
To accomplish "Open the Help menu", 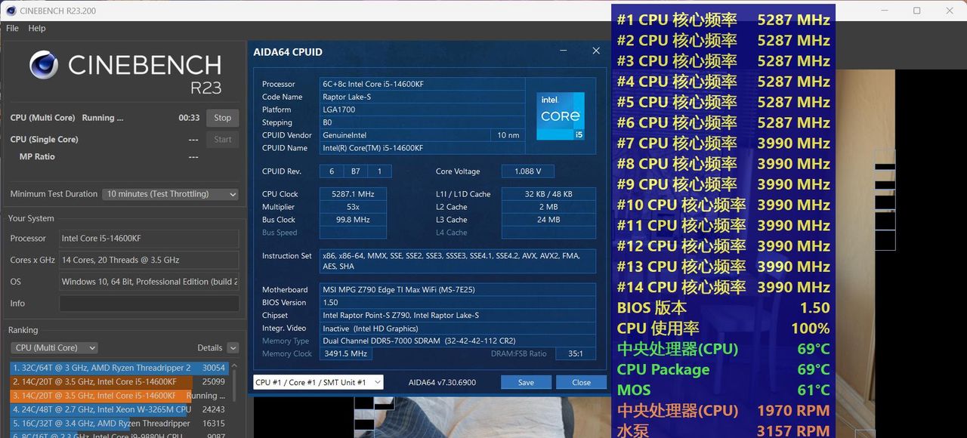I will [x=37, y=28].
